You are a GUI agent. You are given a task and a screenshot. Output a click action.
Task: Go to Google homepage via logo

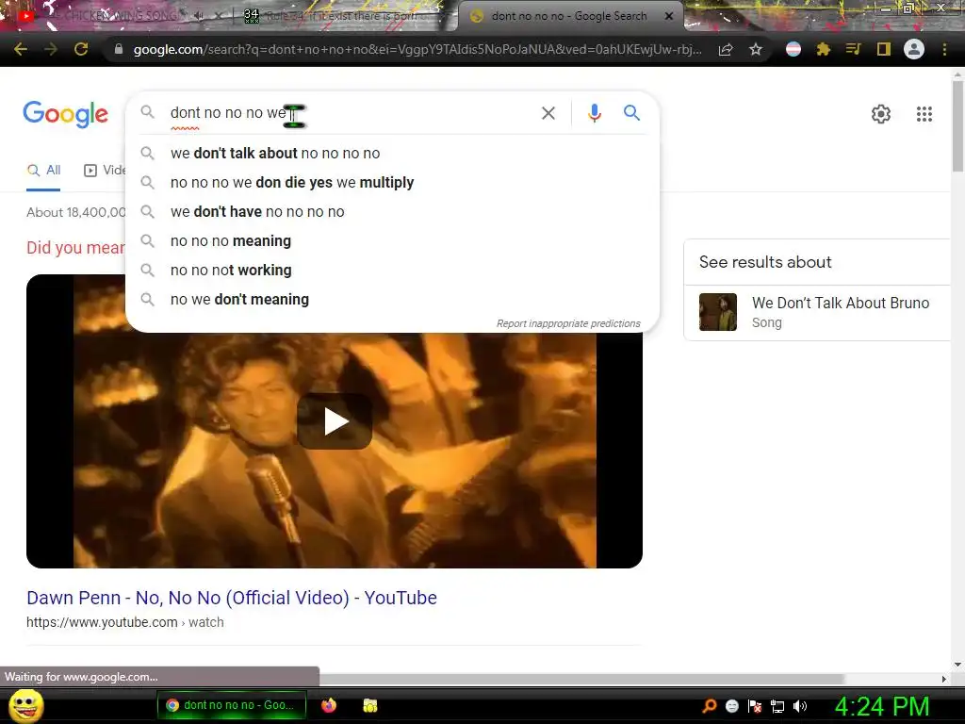(x=66, y=114)
